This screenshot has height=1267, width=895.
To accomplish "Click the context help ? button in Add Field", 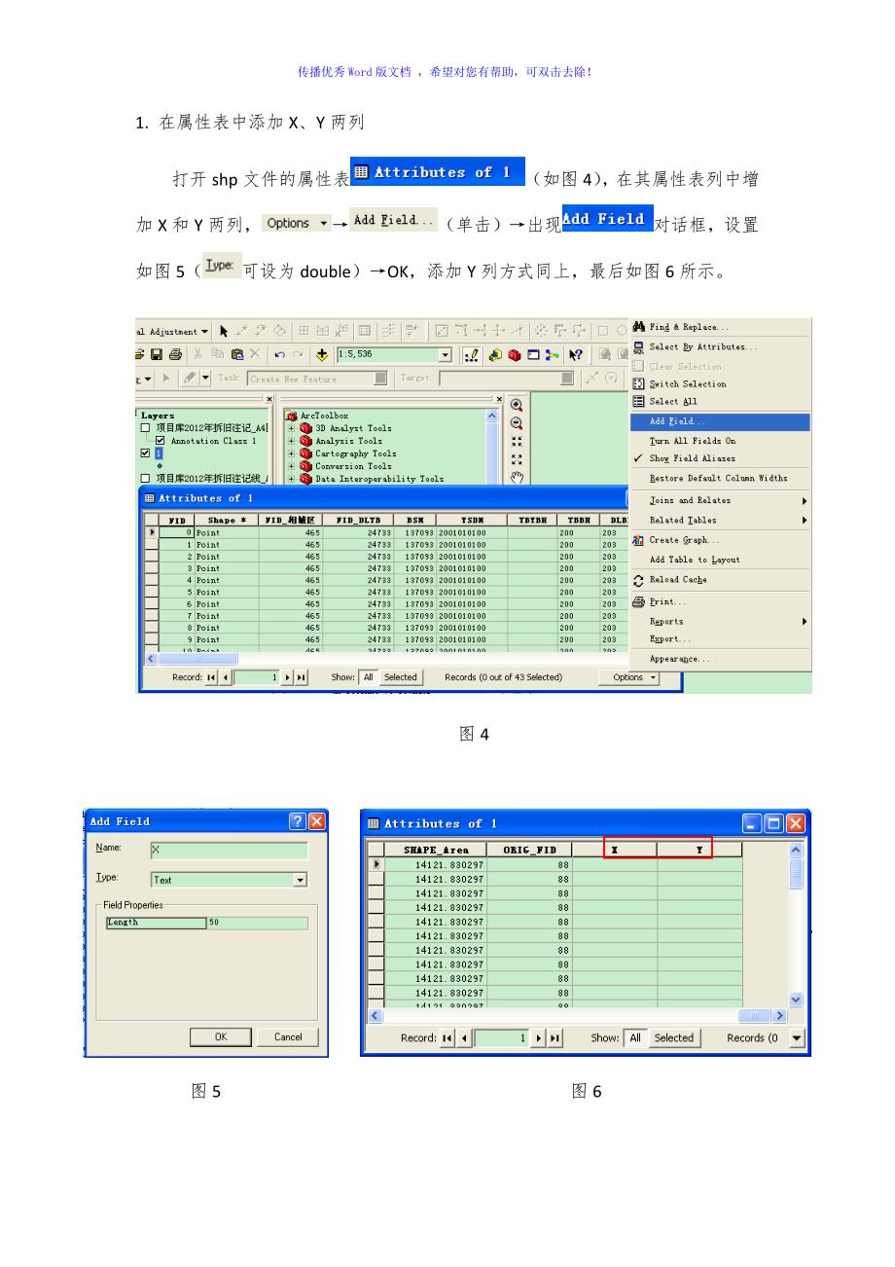I will point(298,821).
